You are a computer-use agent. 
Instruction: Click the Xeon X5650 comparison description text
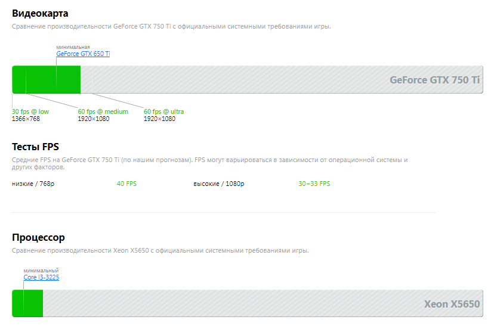tap(160, 250)
